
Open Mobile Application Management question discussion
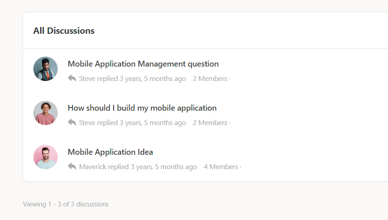143,64
